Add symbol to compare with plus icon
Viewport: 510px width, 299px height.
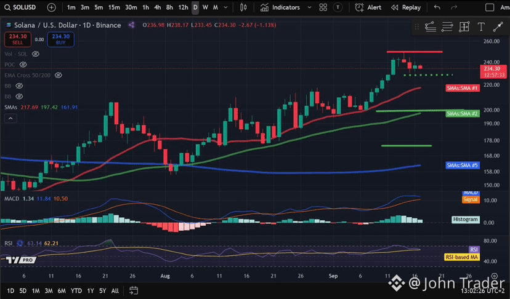[x=51, y=7]
